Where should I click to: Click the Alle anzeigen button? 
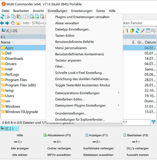coord(20,148)
